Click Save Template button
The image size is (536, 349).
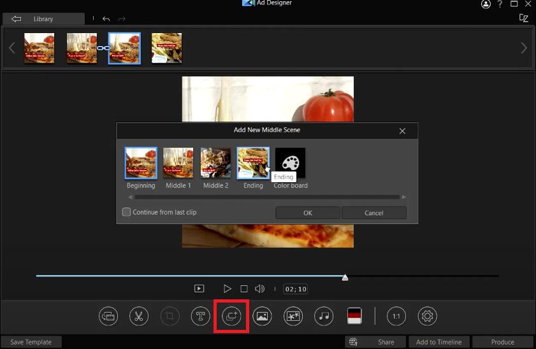31,342
